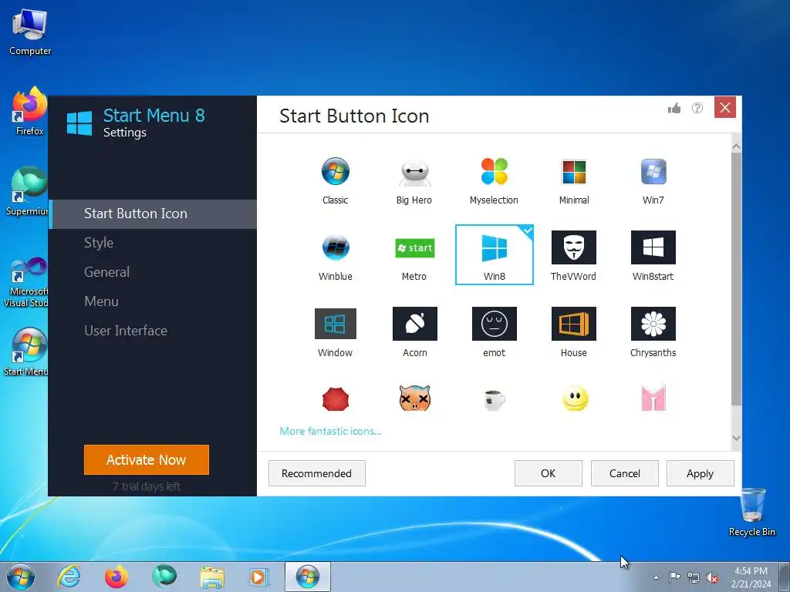
Task: Launch Internet Explorer from the taskbar
Action: point(69,577)
